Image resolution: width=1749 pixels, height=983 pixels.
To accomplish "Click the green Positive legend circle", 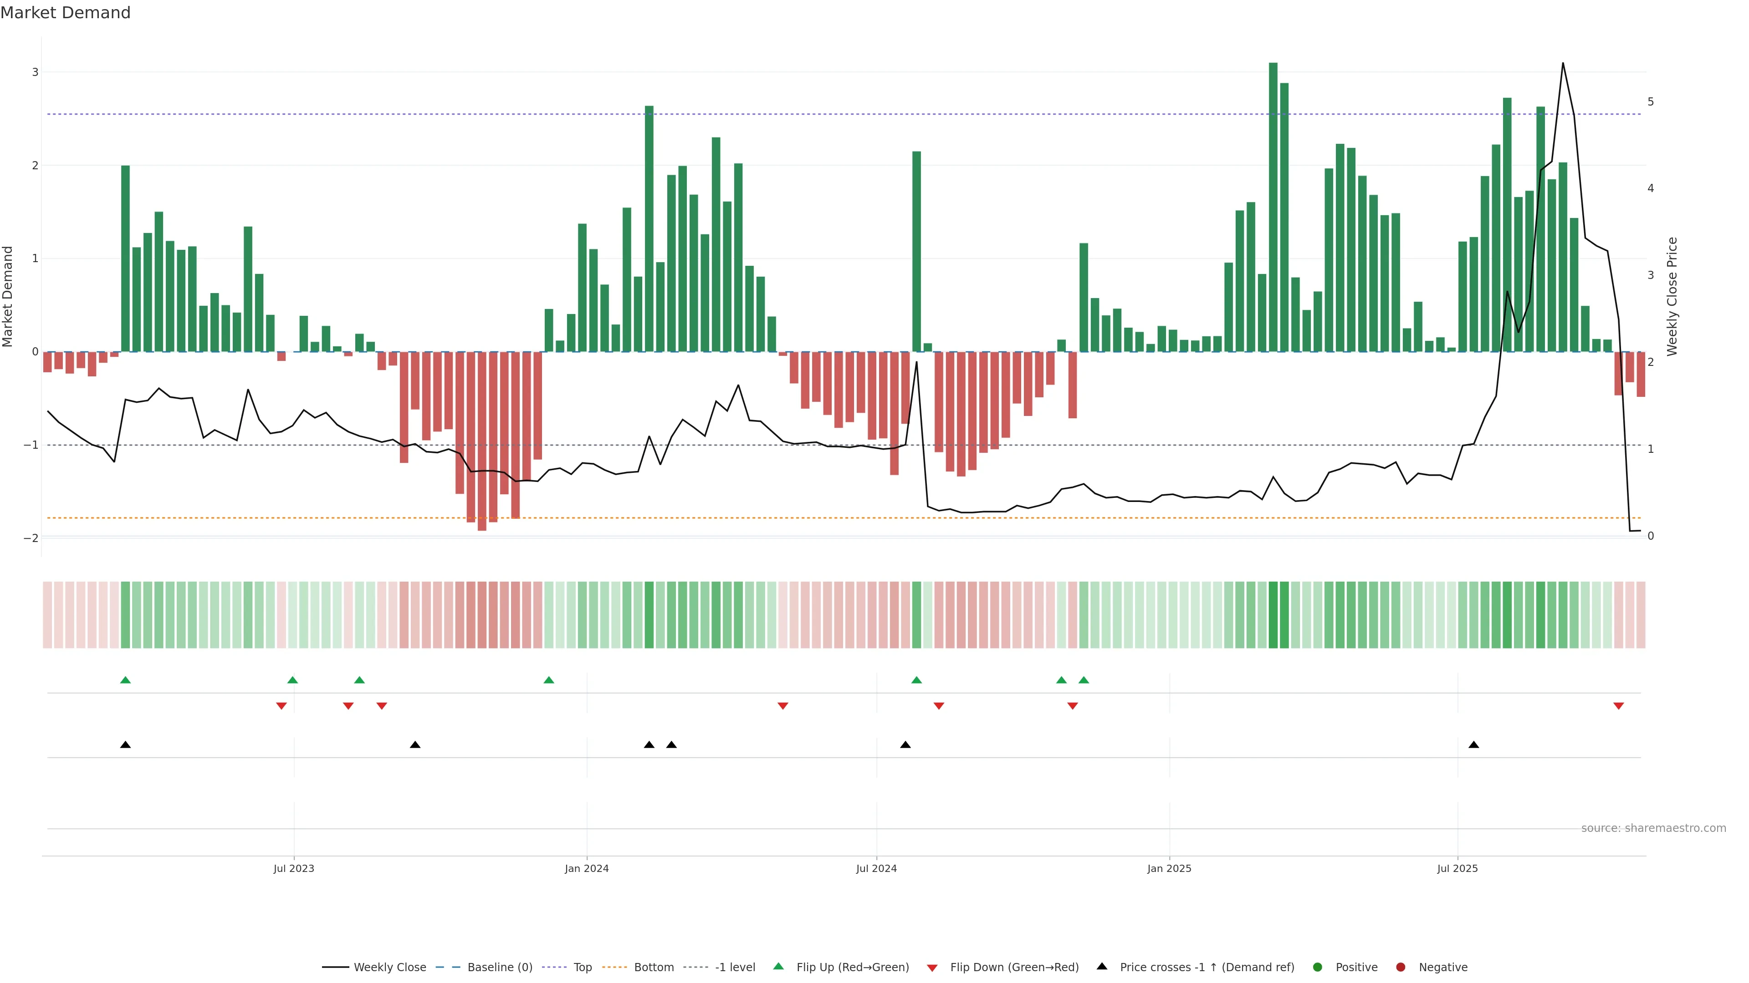I will click(1317, 968).
